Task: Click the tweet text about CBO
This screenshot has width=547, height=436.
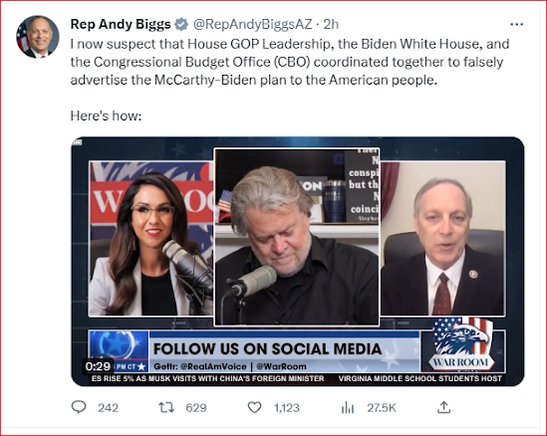Action: point(290,62)
